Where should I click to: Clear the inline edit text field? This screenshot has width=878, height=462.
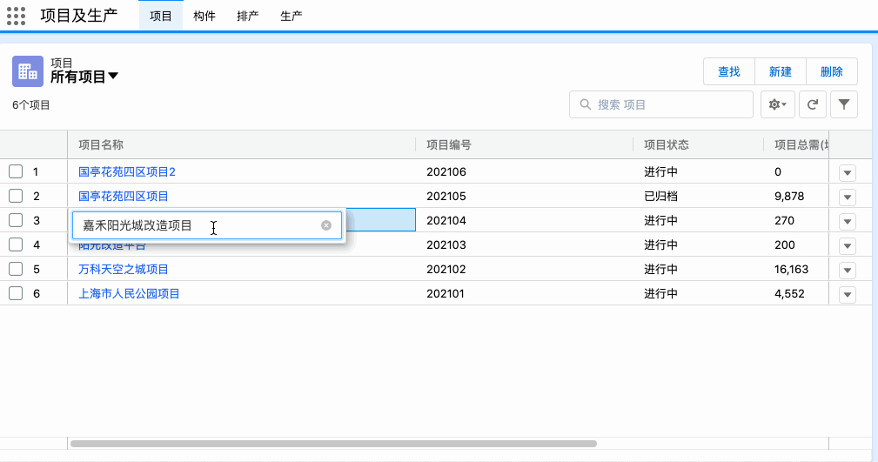point(326,225)
